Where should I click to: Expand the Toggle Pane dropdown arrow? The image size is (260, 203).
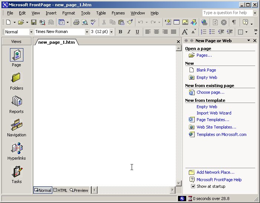tap(68, 22)
